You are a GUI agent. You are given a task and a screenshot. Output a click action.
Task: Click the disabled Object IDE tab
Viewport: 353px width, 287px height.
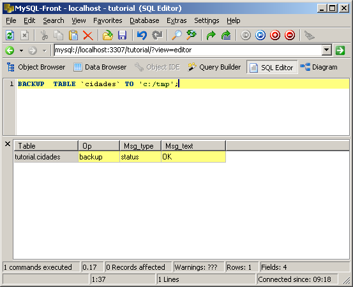pyautogui.click(x=158, y=67)
